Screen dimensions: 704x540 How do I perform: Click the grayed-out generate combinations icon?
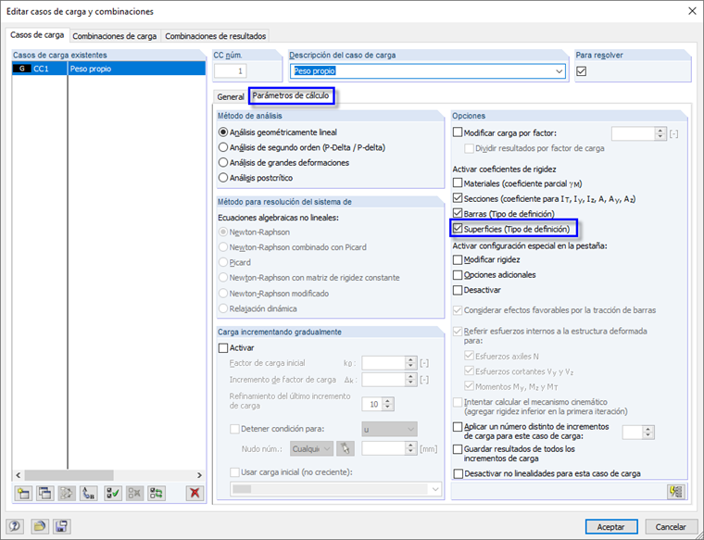click(x=67, y=494)
